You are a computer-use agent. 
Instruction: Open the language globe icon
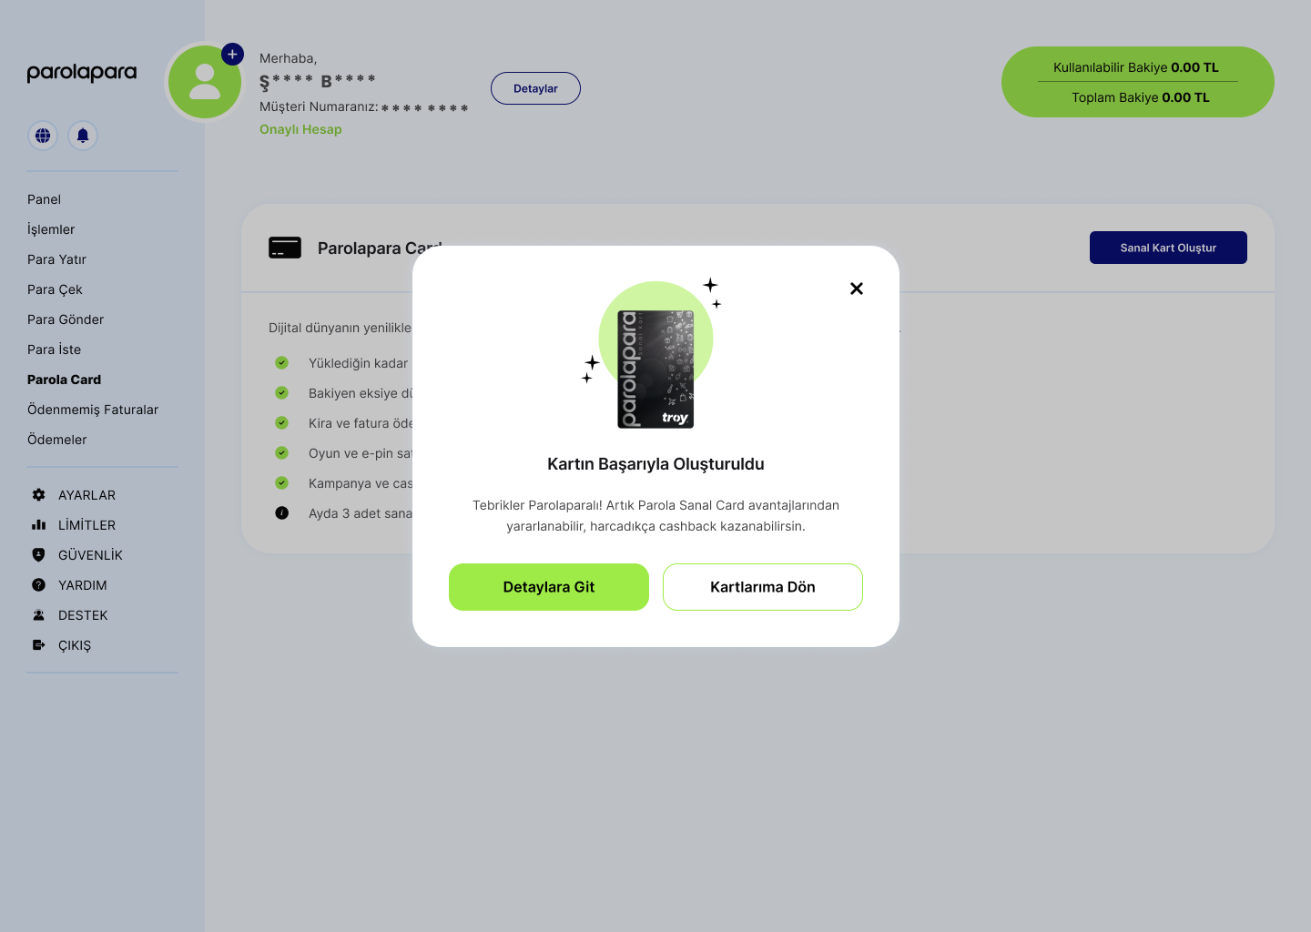(x=43, y=136)
